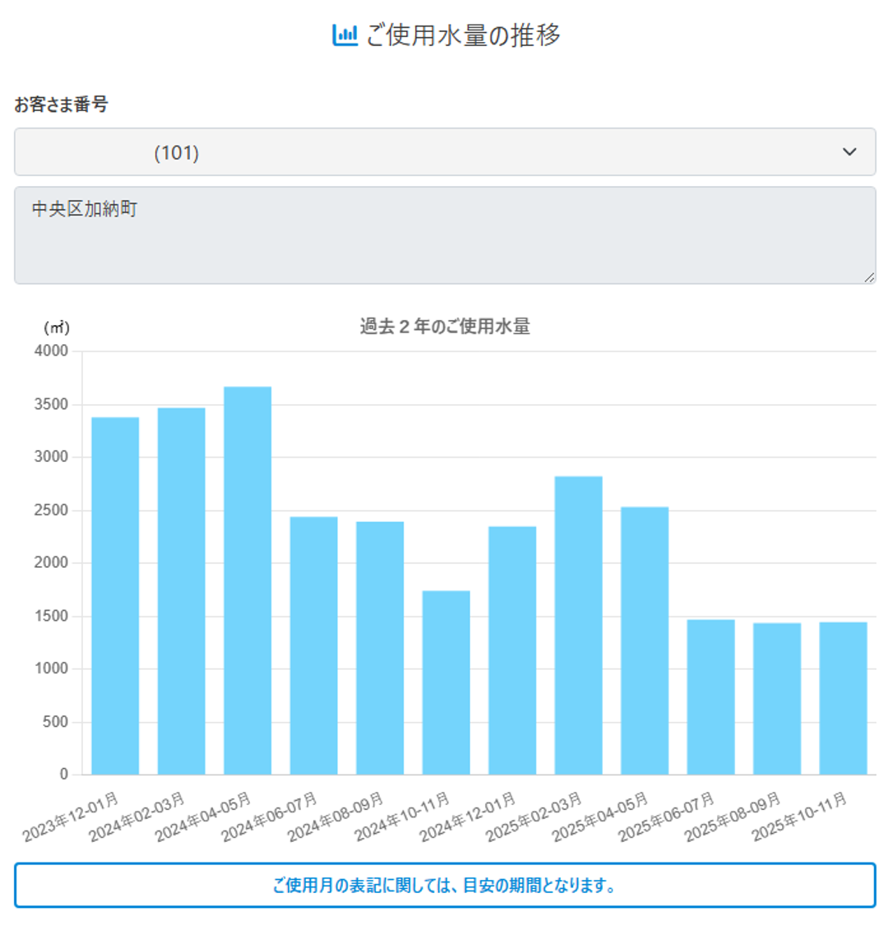Click the bar chart icon beside the title
The image size is (893, 926).
[345, 35]
